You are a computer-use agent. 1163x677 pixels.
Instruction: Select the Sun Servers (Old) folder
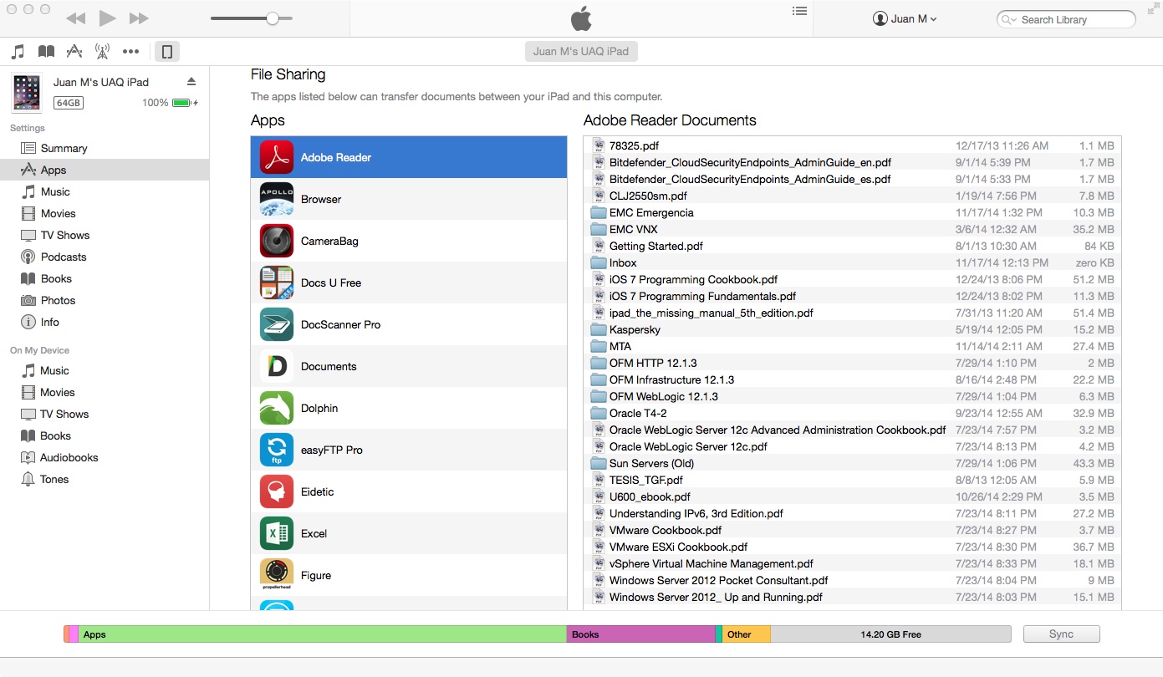pos(852,463)
